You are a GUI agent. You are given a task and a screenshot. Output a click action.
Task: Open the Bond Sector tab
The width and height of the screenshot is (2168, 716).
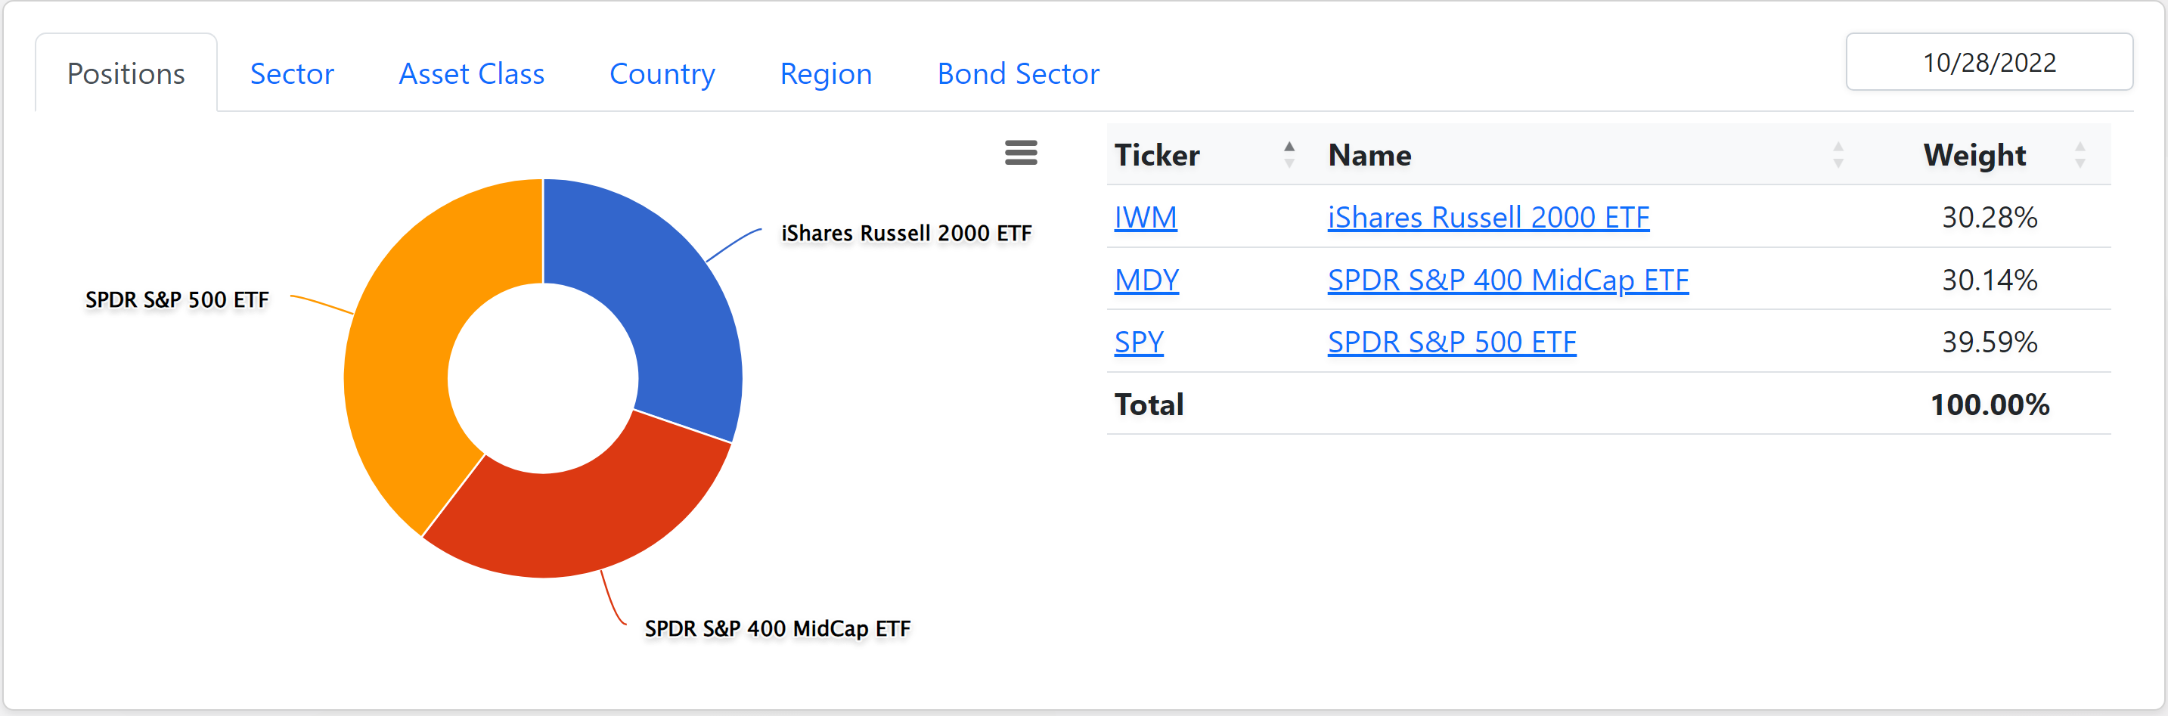[x=1018, y=74]
